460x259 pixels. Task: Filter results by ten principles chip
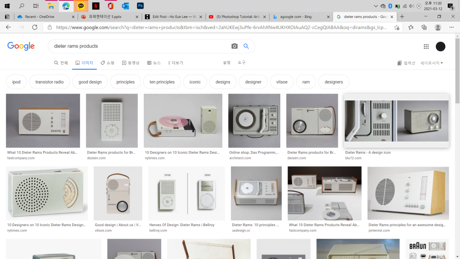click(162, 82)
